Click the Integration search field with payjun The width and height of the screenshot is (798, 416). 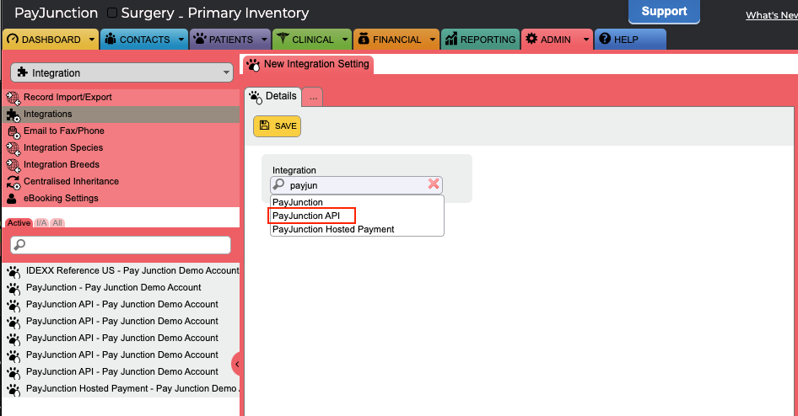[356, 185]
